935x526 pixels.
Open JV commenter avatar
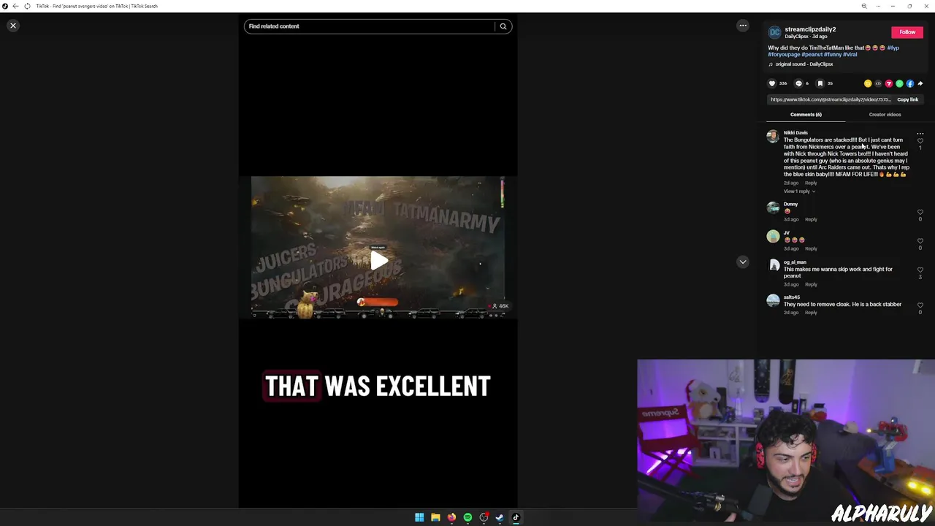pyautogui.click(x=773, y=237)
